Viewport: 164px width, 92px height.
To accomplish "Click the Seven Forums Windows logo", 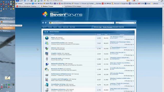I will [45, 14].
